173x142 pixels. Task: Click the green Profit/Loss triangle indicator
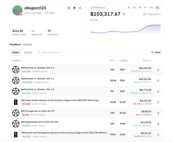[x=91, y=8]
